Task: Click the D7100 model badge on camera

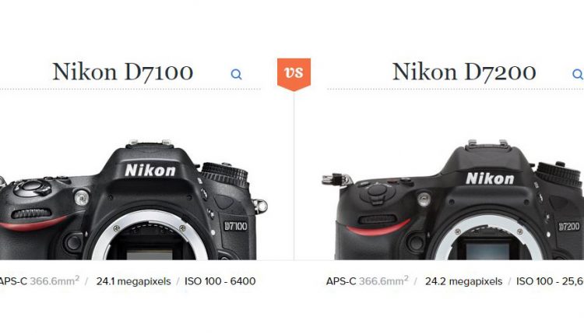Action: pyautogui.click(x=235, y=226)
